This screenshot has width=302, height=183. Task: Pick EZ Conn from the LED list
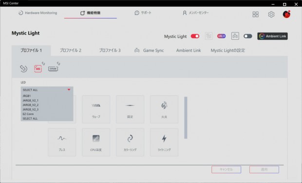click(x=28, y=114)
